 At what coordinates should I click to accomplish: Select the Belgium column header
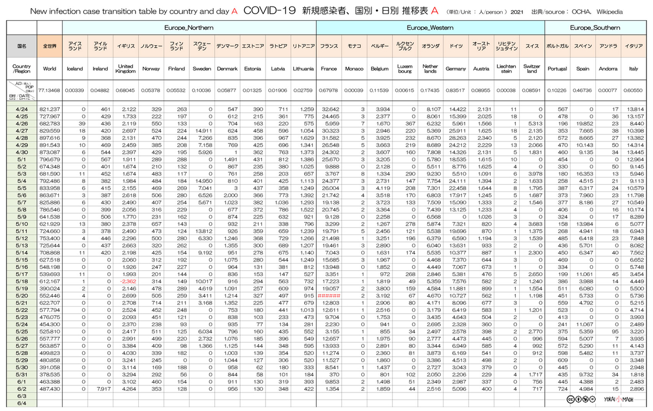click(x=379, y=69)
